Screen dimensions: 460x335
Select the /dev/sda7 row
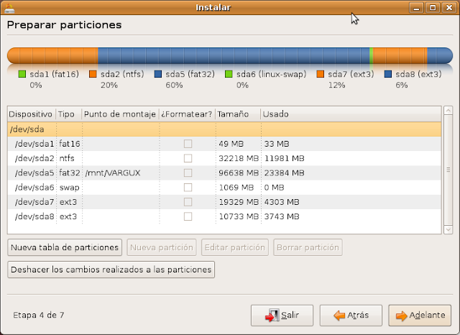coord(224,202)
